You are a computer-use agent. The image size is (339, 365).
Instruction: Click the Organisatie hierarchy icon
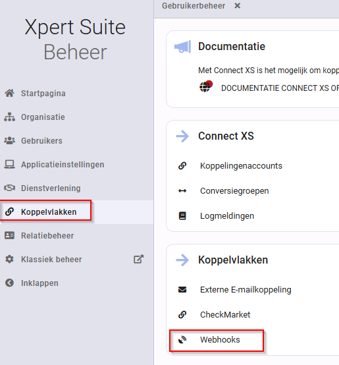(9, 117)
